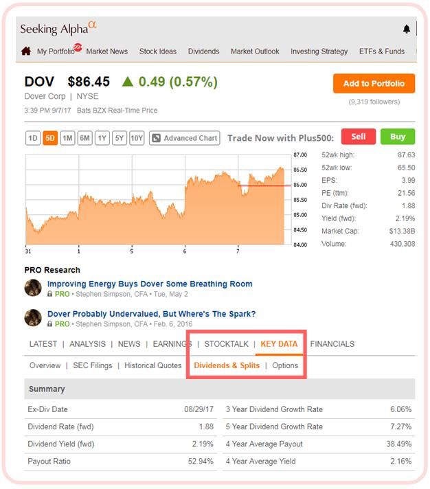Open the Historical Quotes sub-tab
Viewport: 430px width, 489px height.
click(152, 365)
